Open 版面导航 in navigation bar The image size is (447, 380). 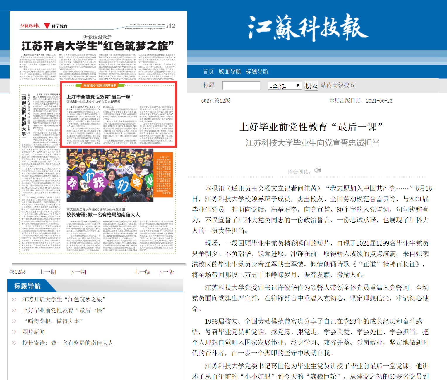230,71
